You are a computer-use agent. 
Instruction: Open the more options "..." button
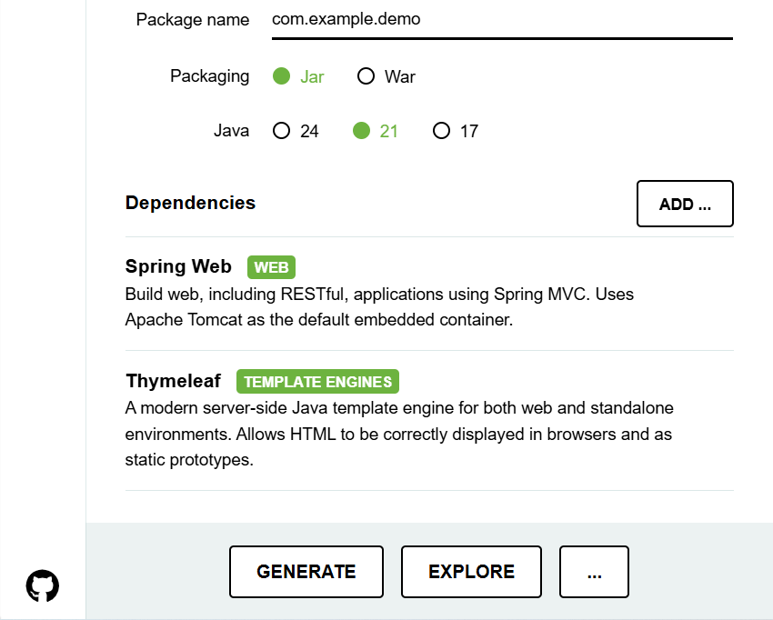tap(594, 572)
